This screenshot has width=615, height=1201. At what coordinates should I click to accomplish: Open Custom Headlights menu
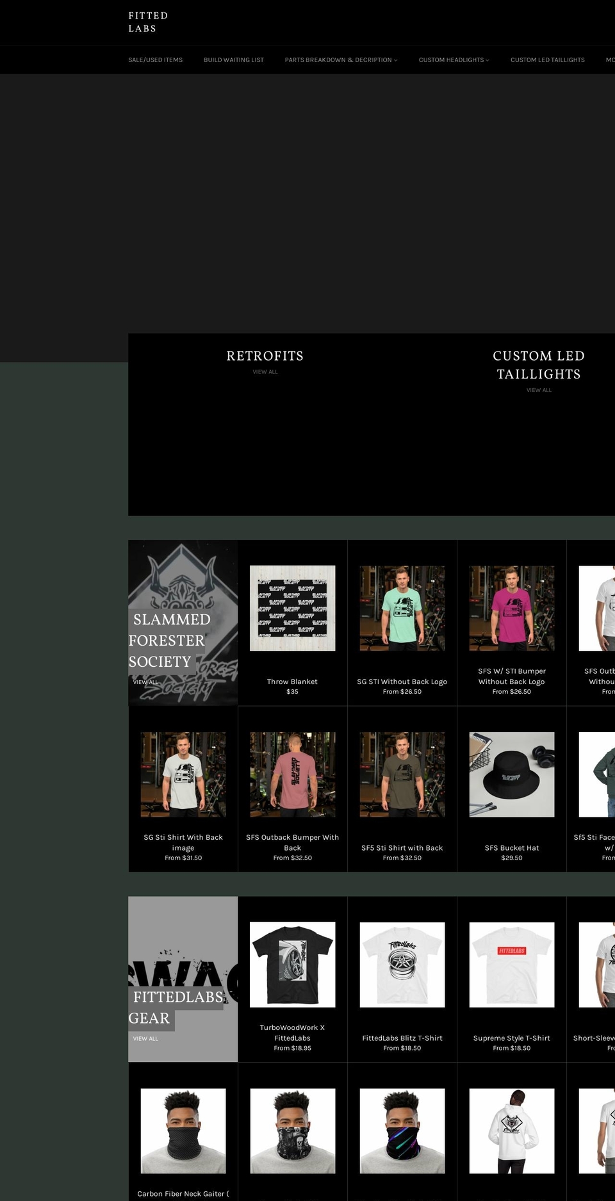click(454, 60)
